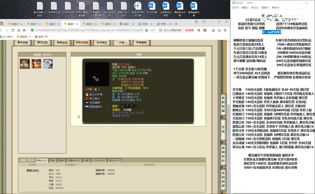Screen dimensions: 315x194
Task: Switch to the 装备法宝 tab
Action: pos(62,43)
